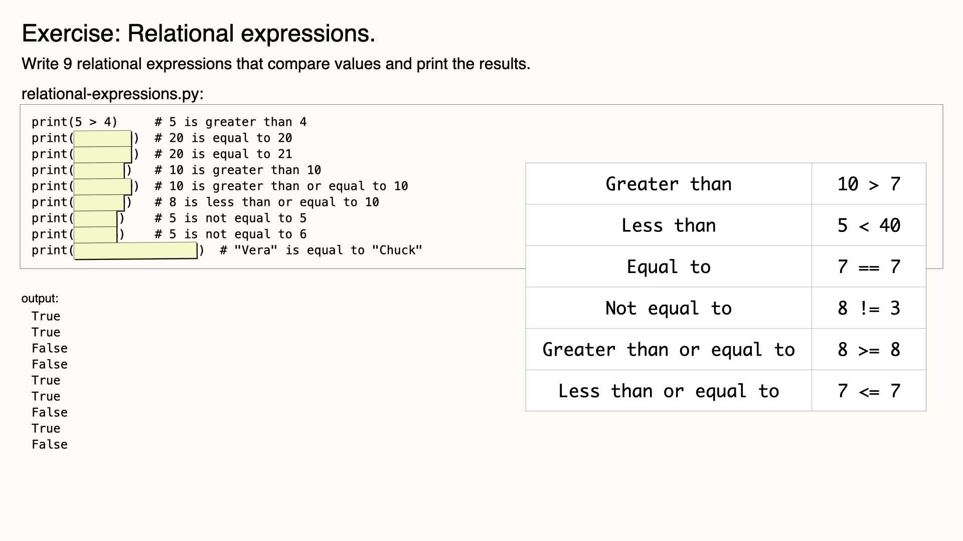
Task: Click blank for 10 greater or equal 10
Action: tap(103, 186)
